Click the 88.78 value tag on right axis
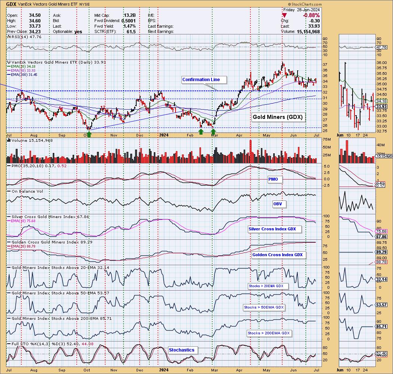 tap(381, 262)
